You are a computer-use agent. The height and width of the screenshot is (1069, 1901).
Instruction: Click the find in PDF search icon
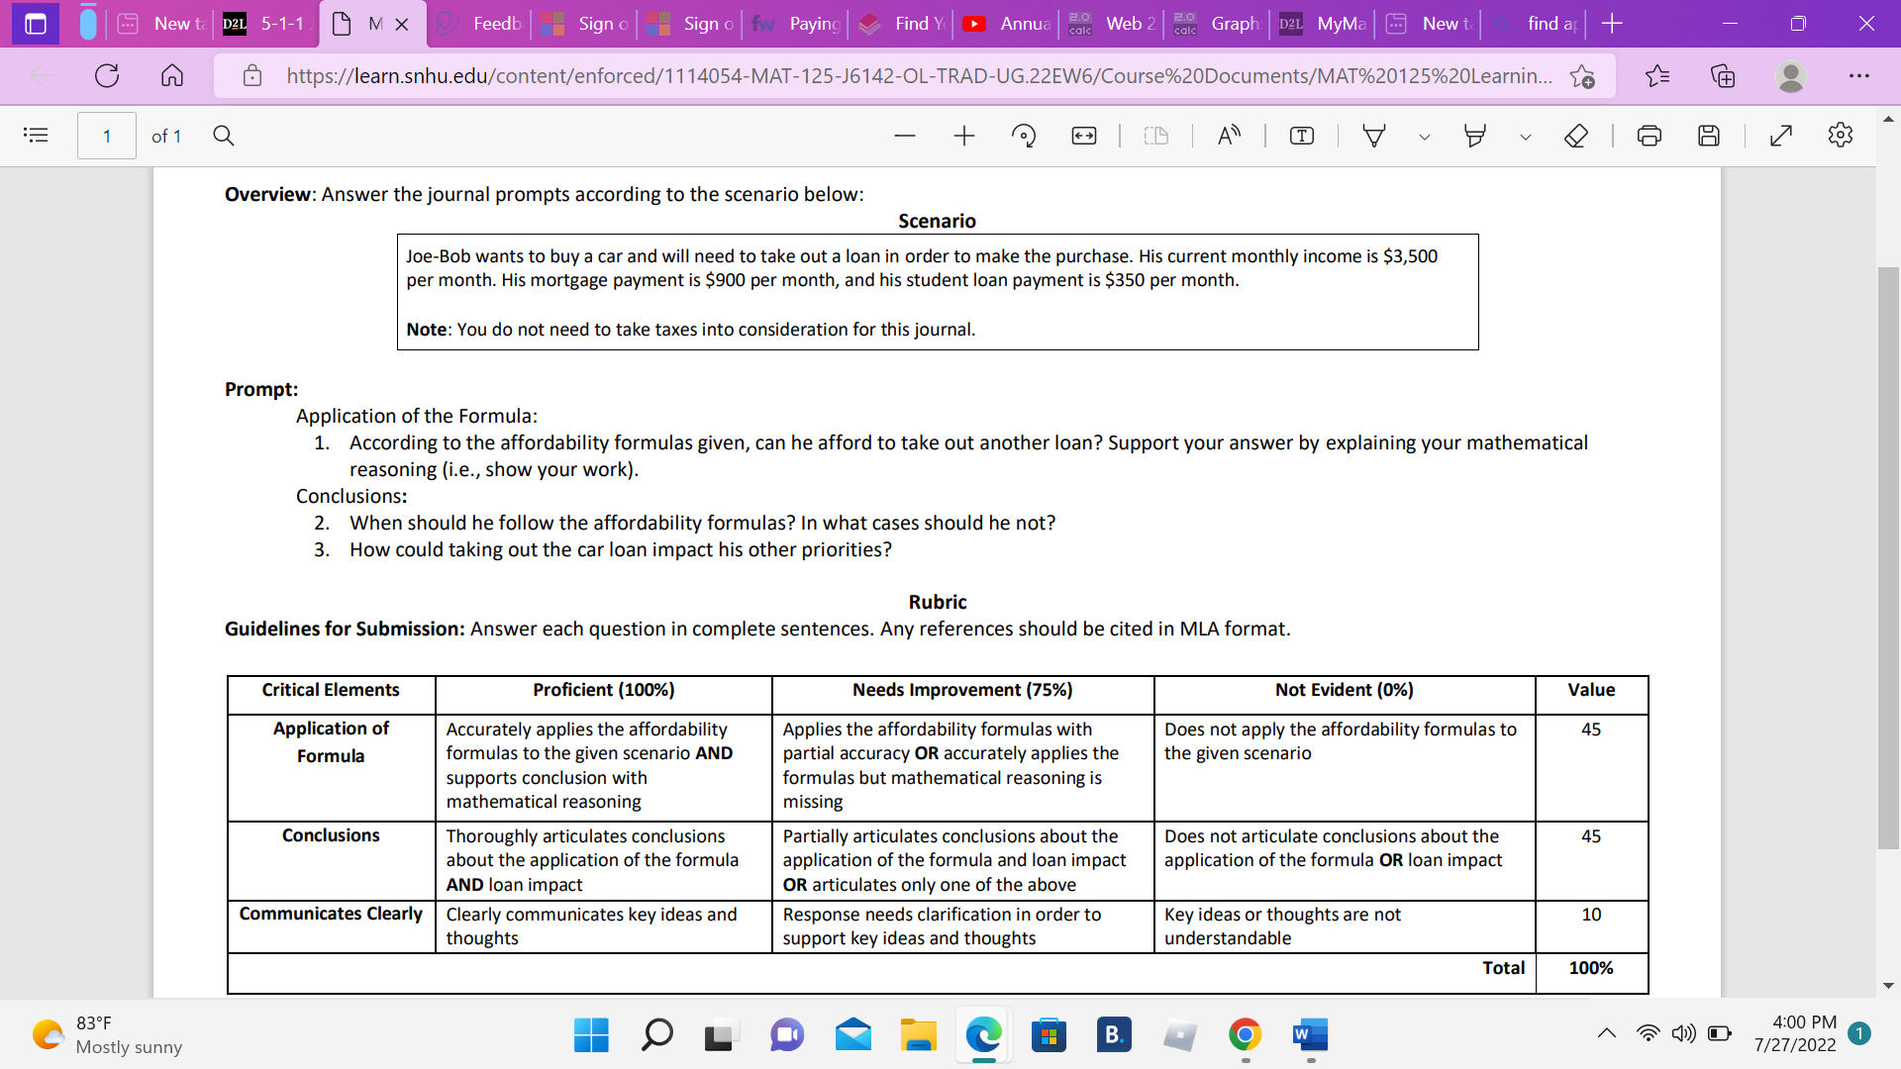point(224,136)
